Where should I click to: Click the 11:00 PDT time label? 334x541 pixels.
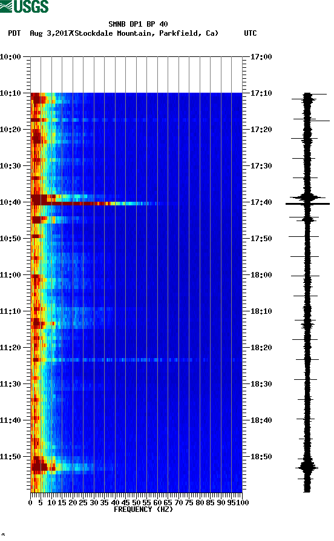coord(10,275)
